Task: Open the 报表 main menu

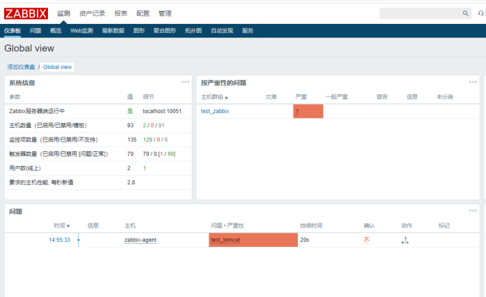Action: click(x=121, y=13)
